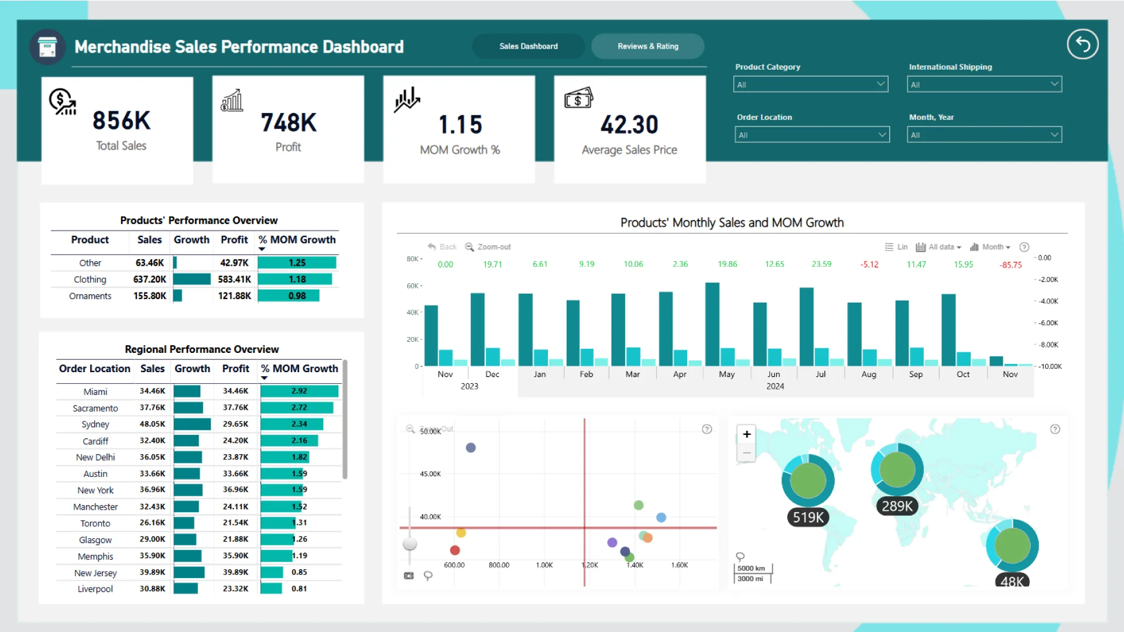The width and height of the screenshot is (1124, 632).
Task: Select New Delhi in regional table
Action: 199,457
